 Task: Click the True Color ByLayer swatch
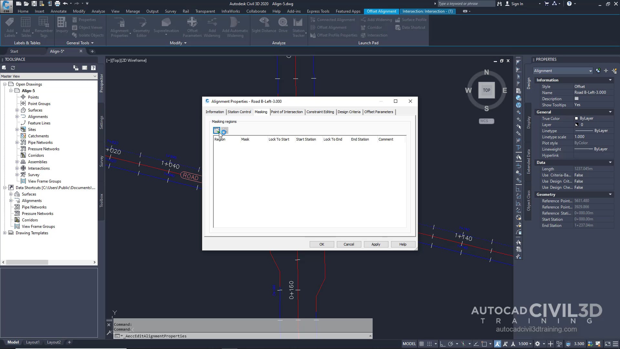[x=576, y=119]
